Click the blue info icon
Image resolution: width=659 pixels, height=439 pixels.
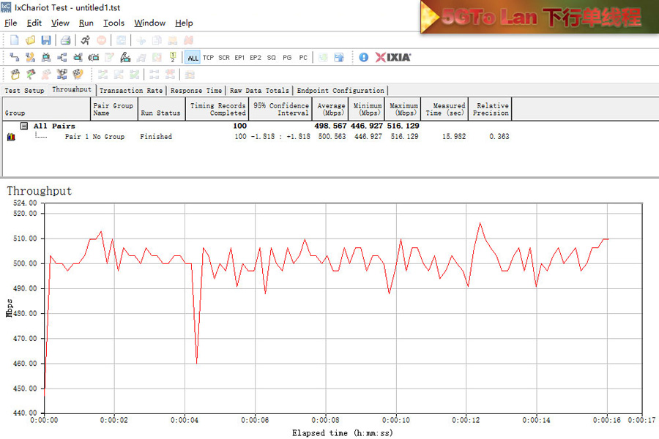click(x=364, y=57)
